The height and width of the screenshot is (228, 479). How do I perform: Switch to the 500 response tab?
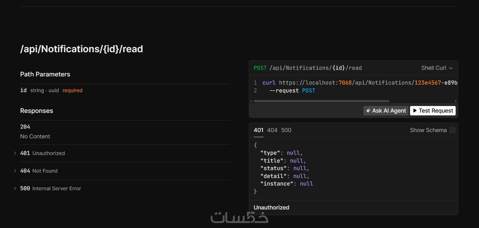[286, 130]
